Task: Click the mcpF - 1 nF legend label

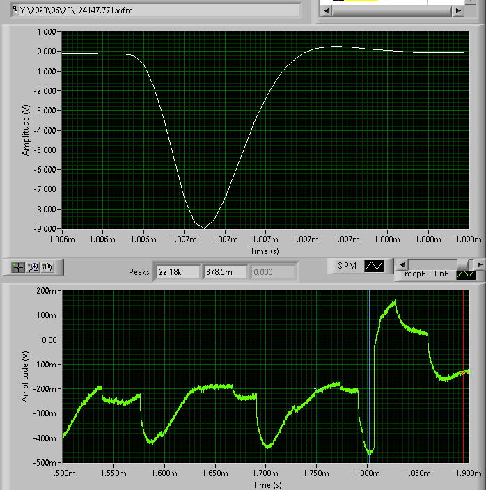Action: coord(426,274)
